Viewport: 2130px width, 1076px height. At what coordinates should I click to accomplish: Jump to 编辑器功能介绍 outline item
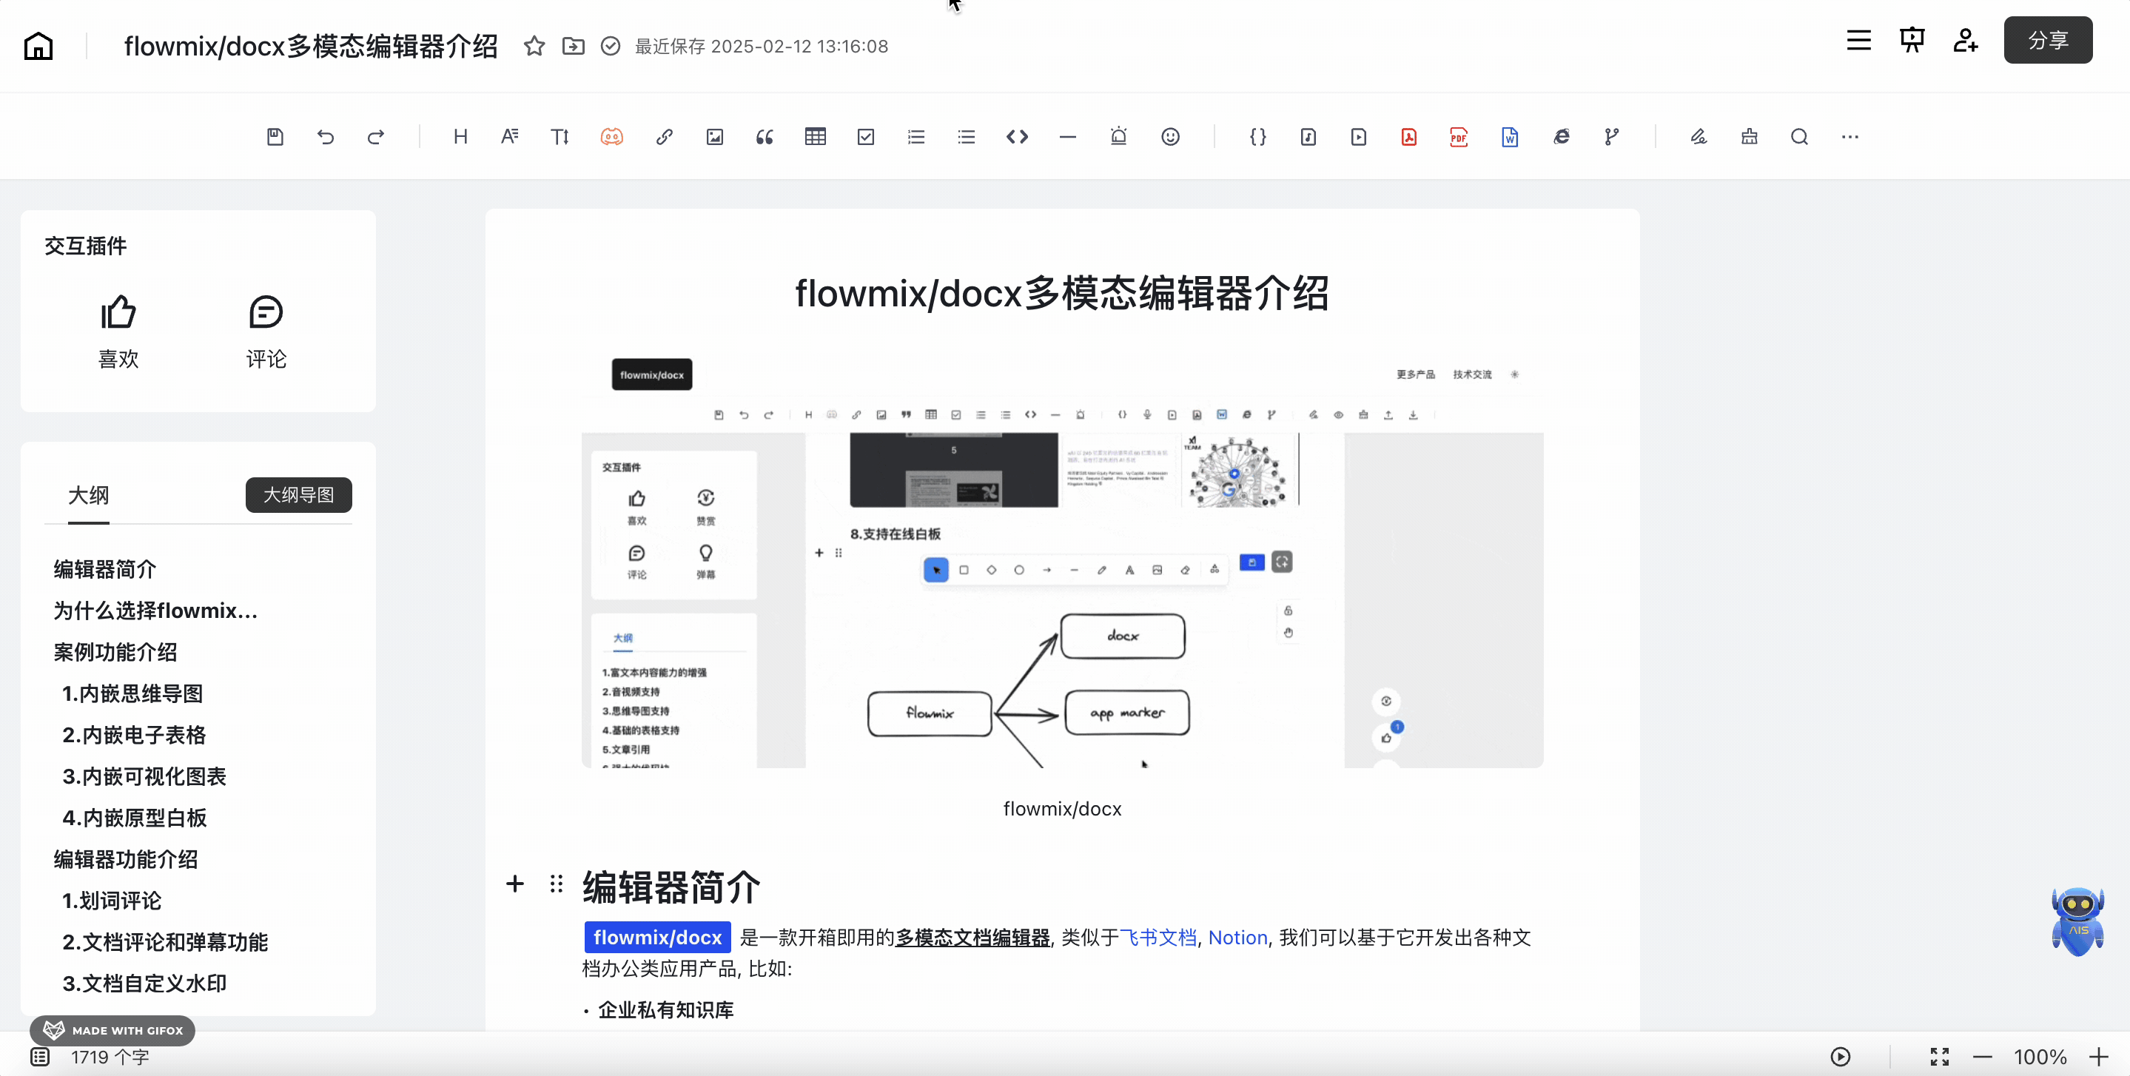tap(126, 858)
